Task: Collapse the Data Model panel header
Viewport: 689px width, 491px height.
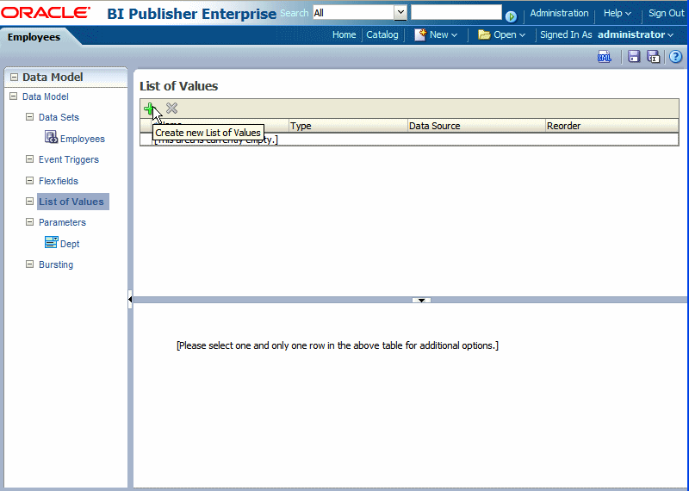Action: point(14,78)
